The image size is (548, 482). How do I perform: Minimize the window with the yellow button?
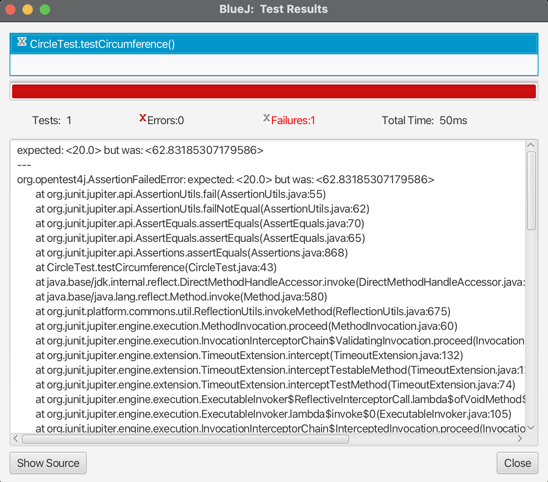coord(28,9)
